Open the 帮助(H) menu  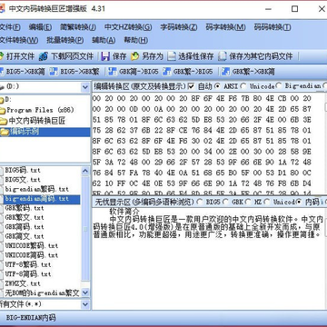[136, 40]
